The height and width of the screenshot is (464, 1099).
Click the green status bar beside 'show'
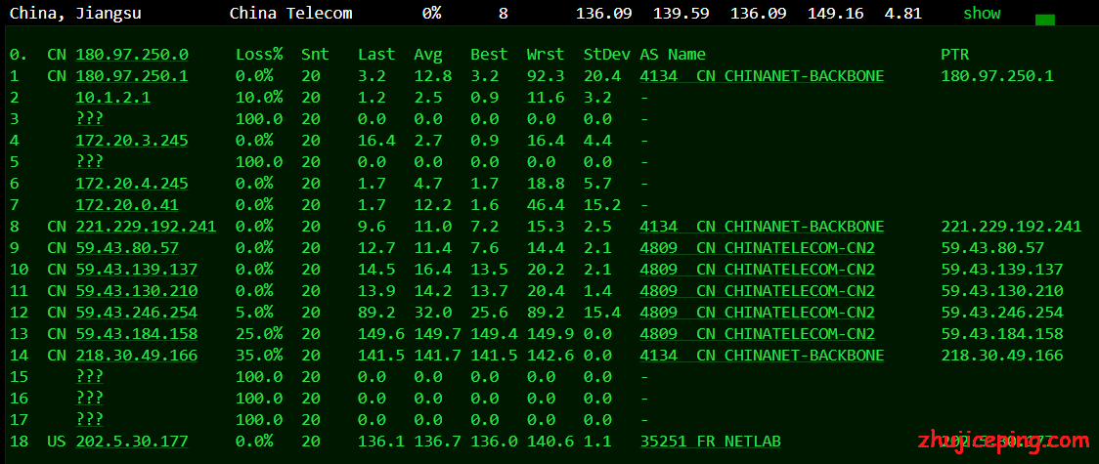pos(1044,20)
